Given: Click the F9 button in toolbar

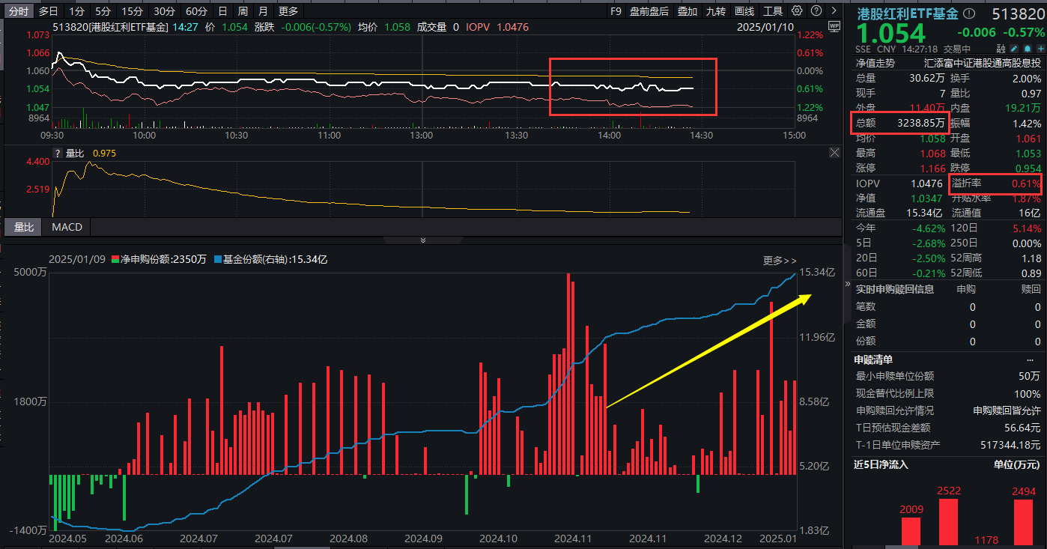Looking at the screenshot, I should click(x=616, y=11).
